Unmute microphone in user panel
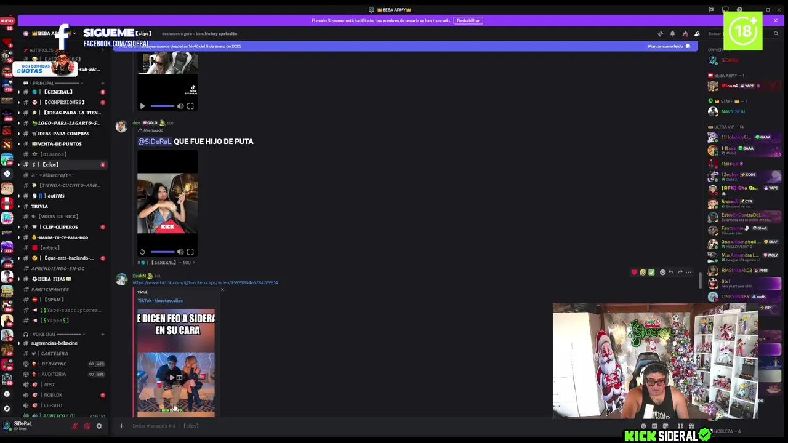 75,426
